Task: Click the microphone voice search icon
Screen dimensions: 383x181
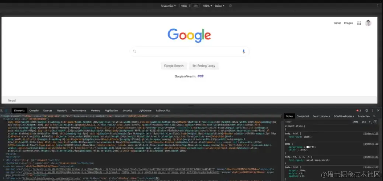Action: pos(244,51)
